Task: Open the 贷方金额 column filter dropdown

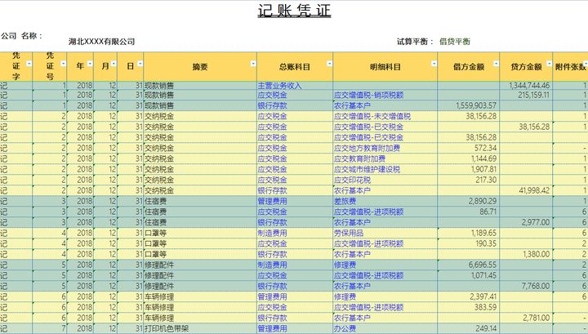Action: [x=549, y=64]
